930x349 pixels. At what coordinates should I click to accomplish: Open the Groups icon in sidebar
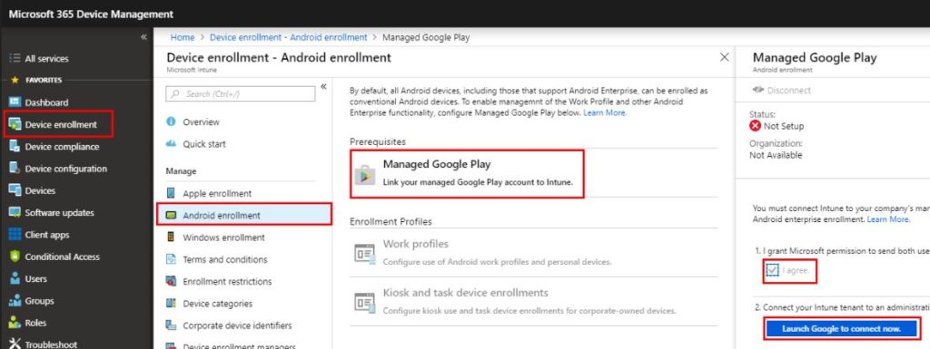[15, 301]
